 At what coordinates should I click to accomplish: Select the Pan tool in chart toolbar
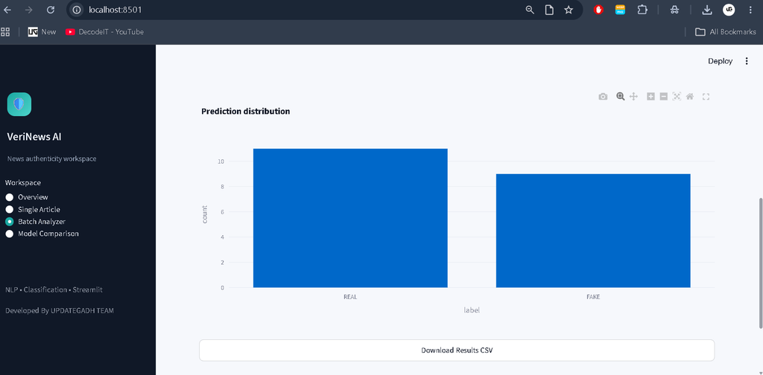633,96
